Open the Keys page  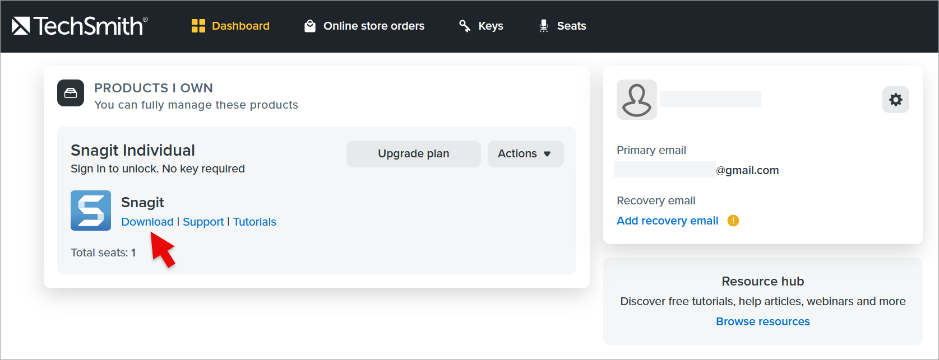481,26
